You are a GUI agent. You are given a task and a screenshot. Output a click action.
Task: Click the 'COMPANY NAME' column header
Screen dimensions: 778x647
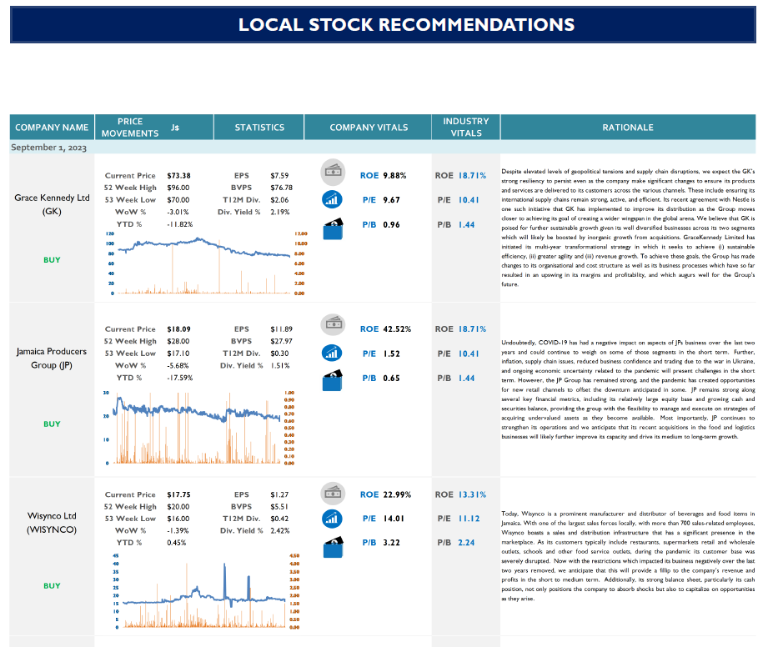(x=52, y=128)
